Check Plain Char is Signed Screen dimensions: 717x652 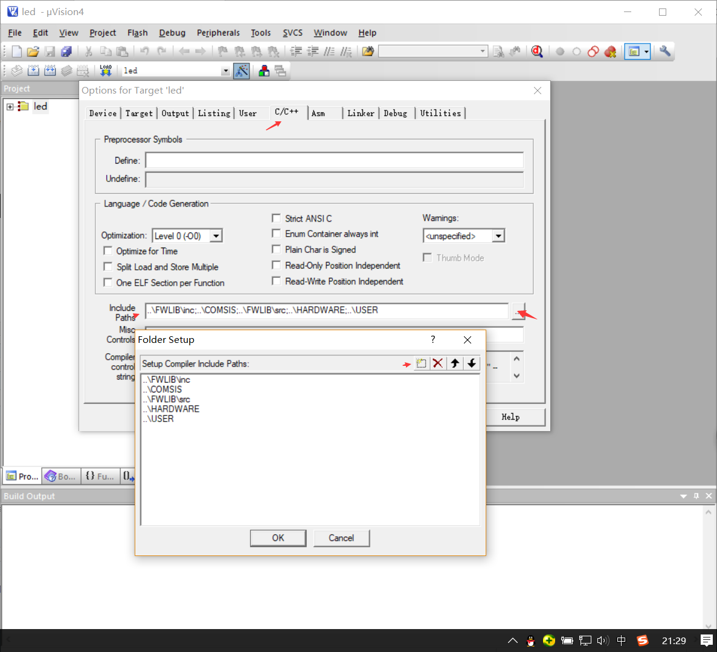(x=276, y=249)
